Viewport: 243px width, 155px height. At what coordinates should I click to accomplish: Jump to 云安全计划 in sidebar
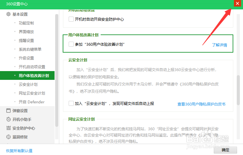(28, 85)
